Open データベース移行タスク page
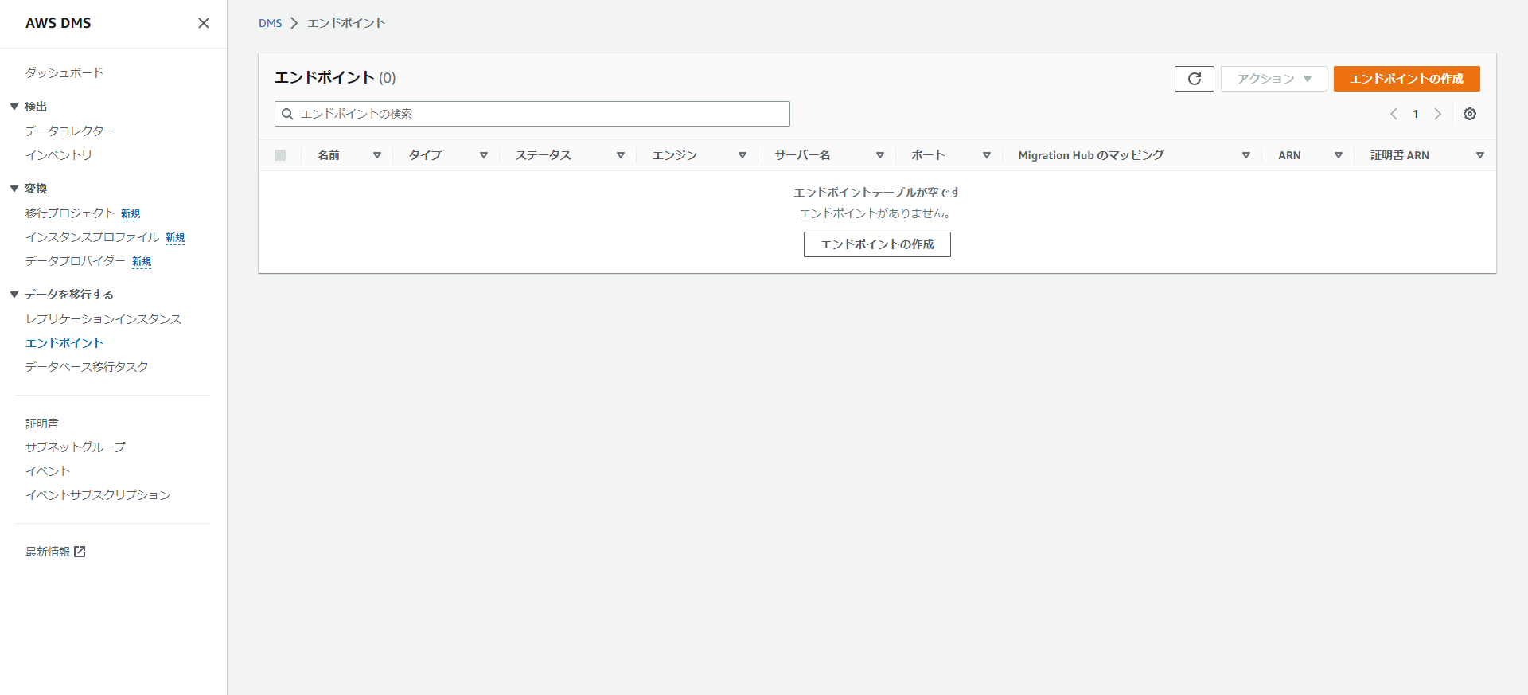This screenshot has width=1528, height=695. tap(87, 367)
